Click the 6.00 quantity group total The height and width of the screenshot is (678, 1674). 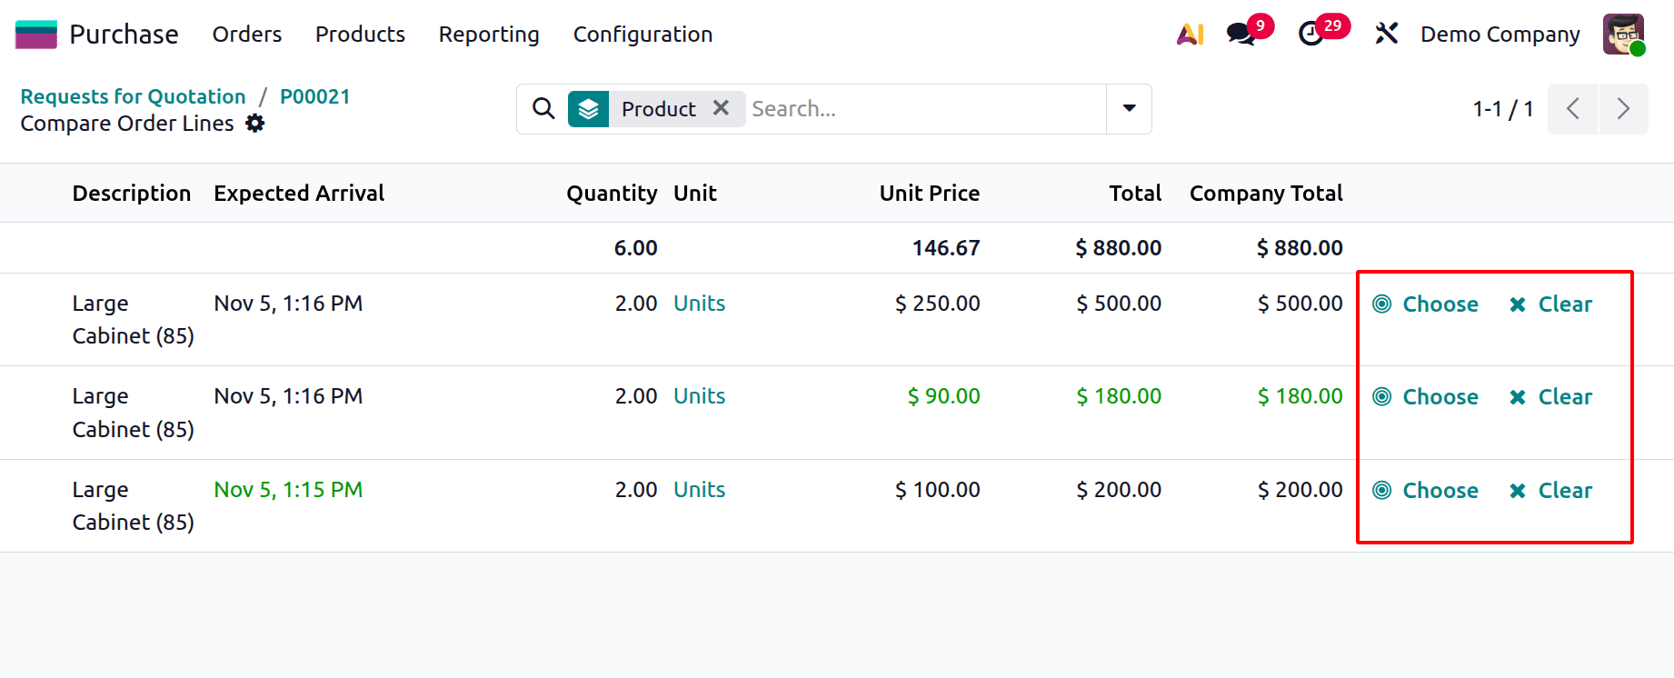point(635,248)
